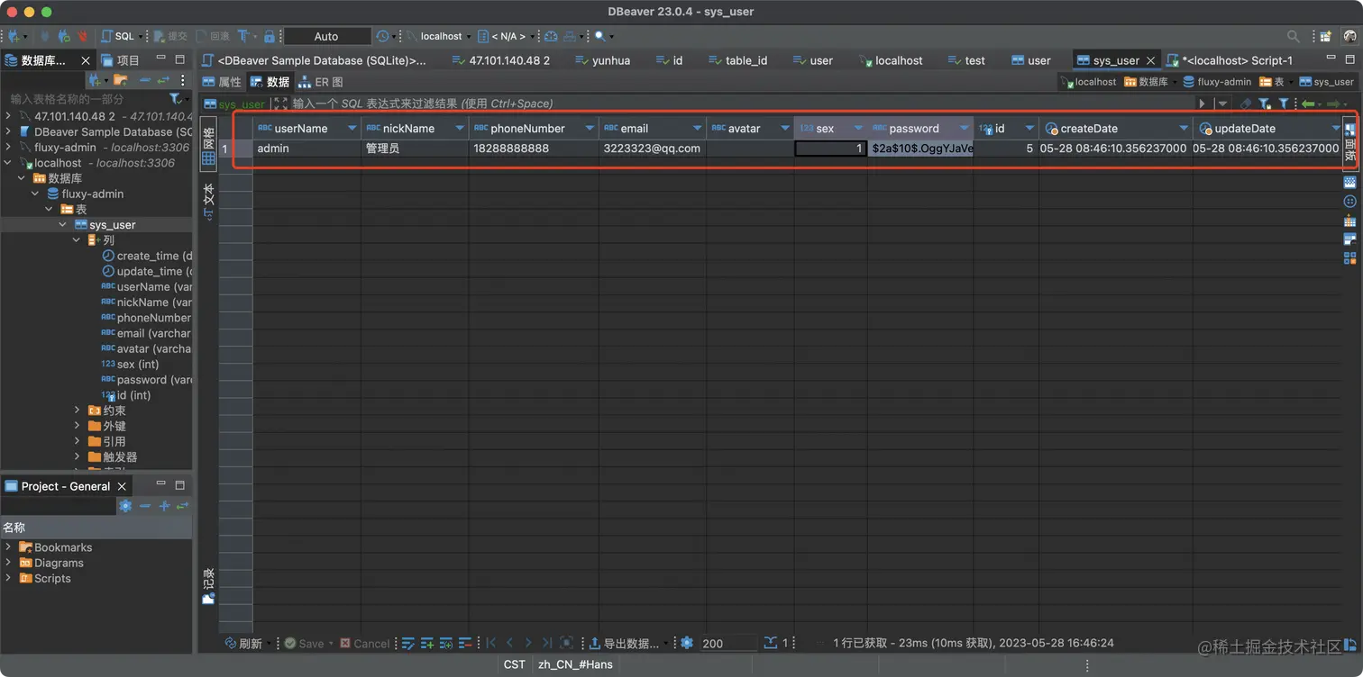Expand the 触发器 triggers folder

point(78,456)
